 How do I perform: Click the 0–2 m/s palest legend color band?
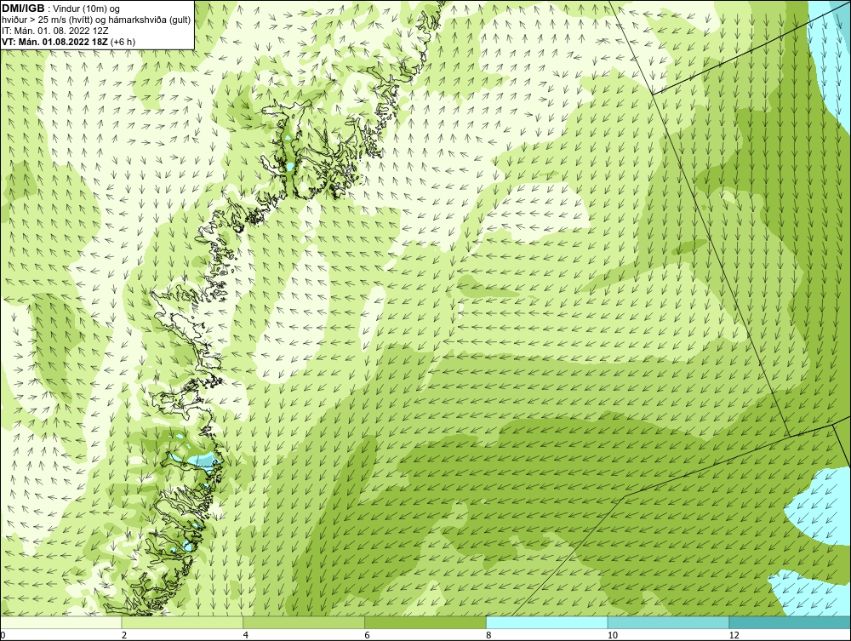pyautogui.click(x=60, y=622)
